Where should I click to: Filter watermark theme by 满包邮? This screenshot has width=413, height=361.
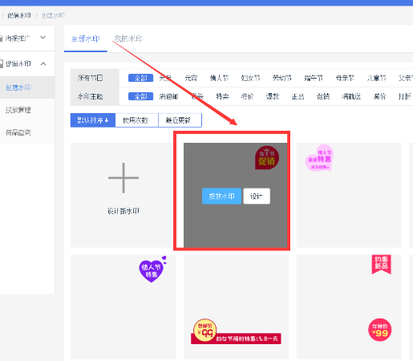(168, 96)
